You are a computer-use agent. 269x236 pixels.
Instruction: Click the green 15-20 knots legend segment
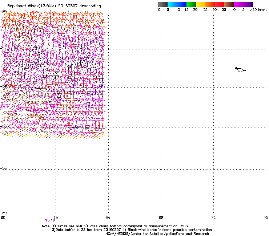click(x=191, y=4)
